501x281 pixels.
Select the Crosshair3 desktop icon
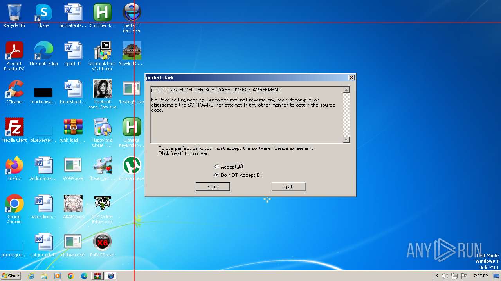tap(102, 16)
